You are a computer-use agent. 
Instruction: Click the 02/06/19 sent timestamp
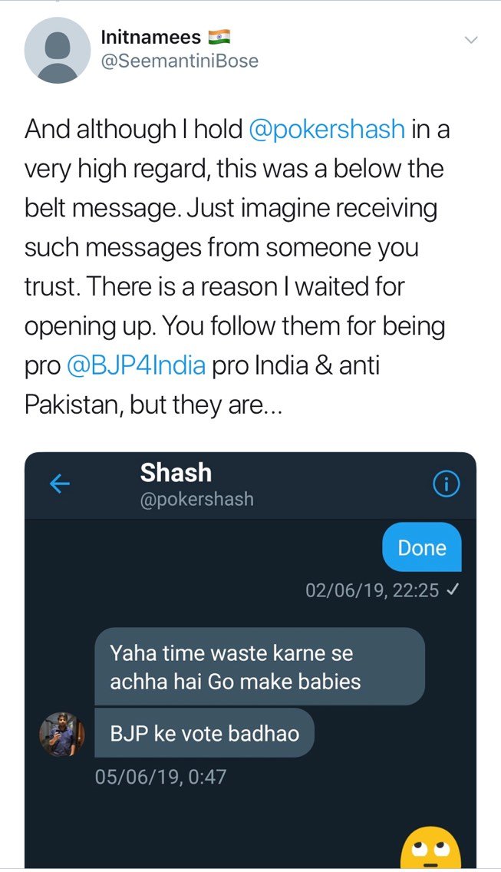point(372,590)
